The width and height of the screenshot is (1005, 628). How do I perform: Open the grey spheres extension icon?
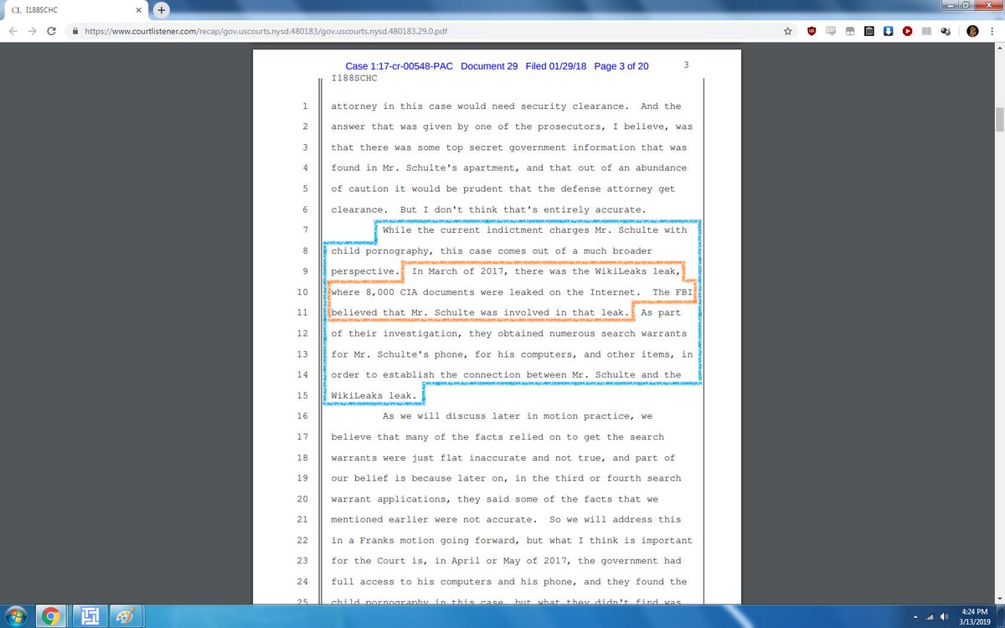point(945,31)
